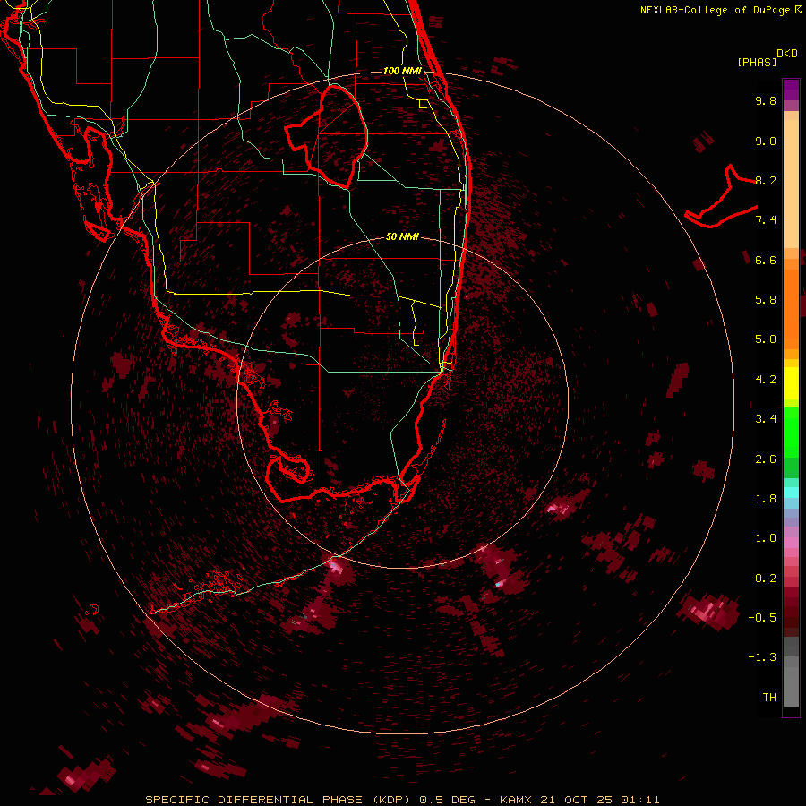This screenshot has width=806, height=806.
Task: Select the -0.5 legend value
Action: click(x=762, y=618)
